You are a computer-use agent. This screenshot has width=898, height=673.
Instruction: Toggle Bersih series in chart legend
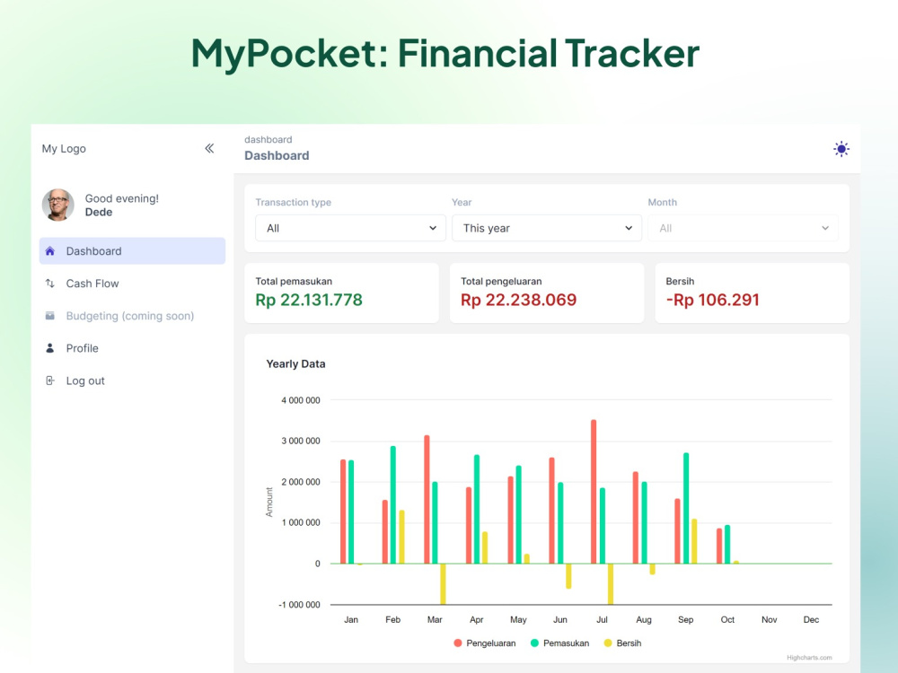click(x=622, y=643)
